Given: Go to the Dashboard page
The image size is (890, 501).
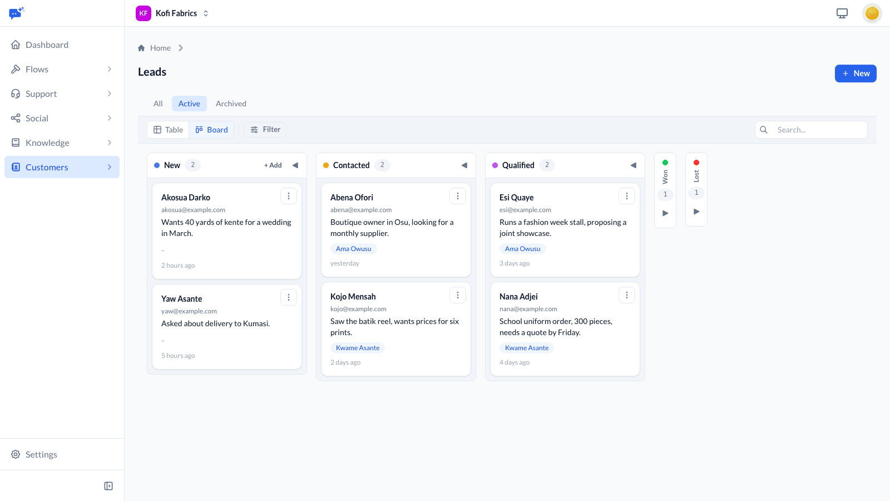Looking at the screenshot, I should tap(62, 45).
